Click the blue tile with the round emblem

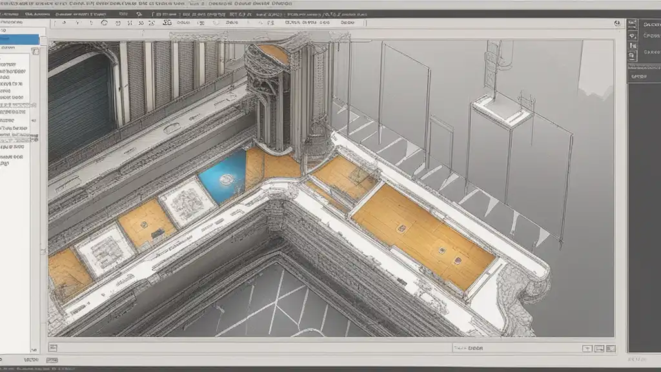(x=223, y=177)
